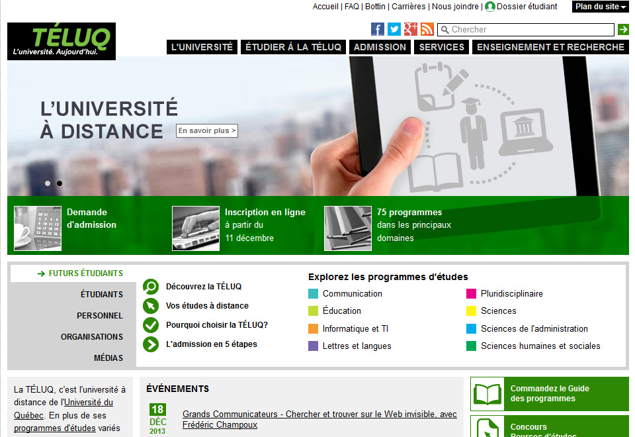635x437 pixels.
Task: Open the Sciences de l'administration link
Action: pos(534,329)
